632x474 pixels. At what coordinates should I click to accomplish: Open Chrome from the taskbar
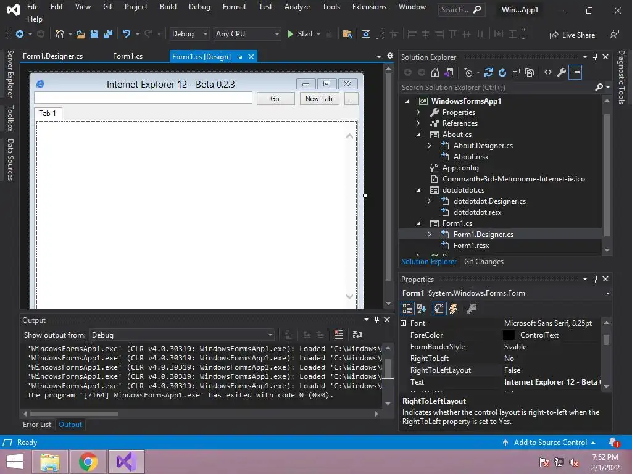88,462
